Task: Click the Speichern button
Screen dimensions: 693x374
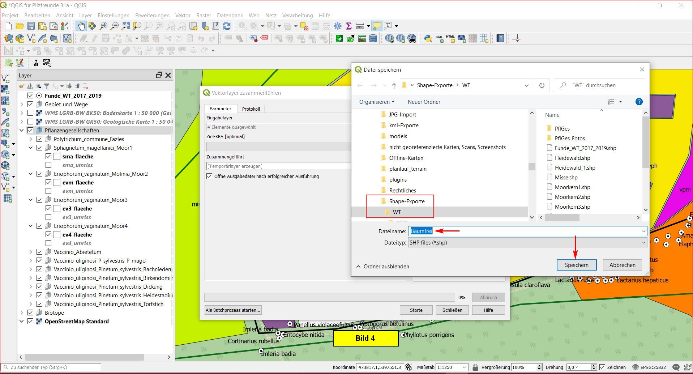Action: pos(576,265)
